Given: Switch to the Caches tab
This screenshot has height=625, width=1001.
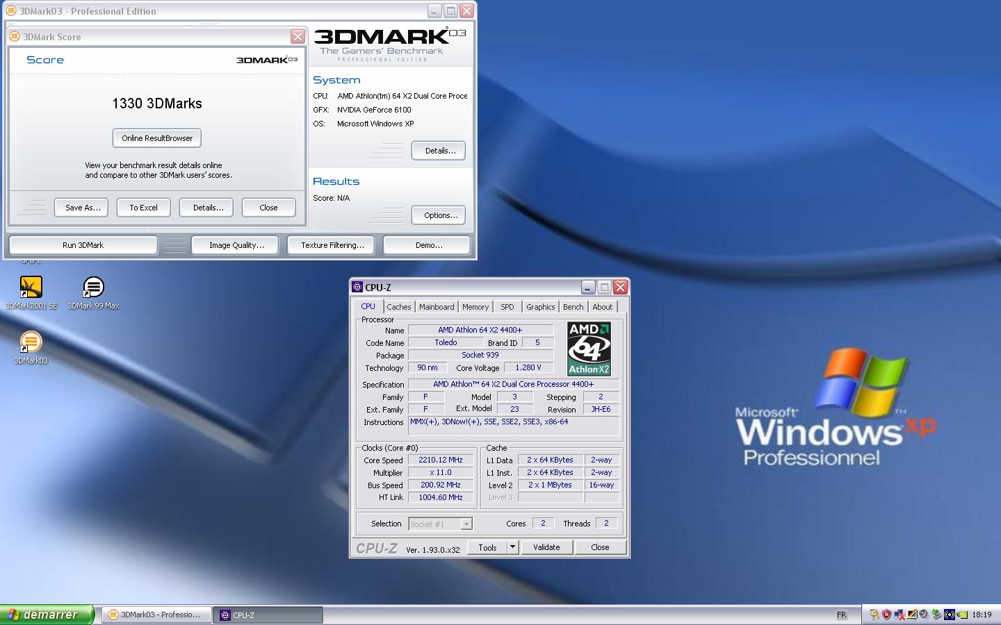Looking at the screenshot, I should point(399,307).
